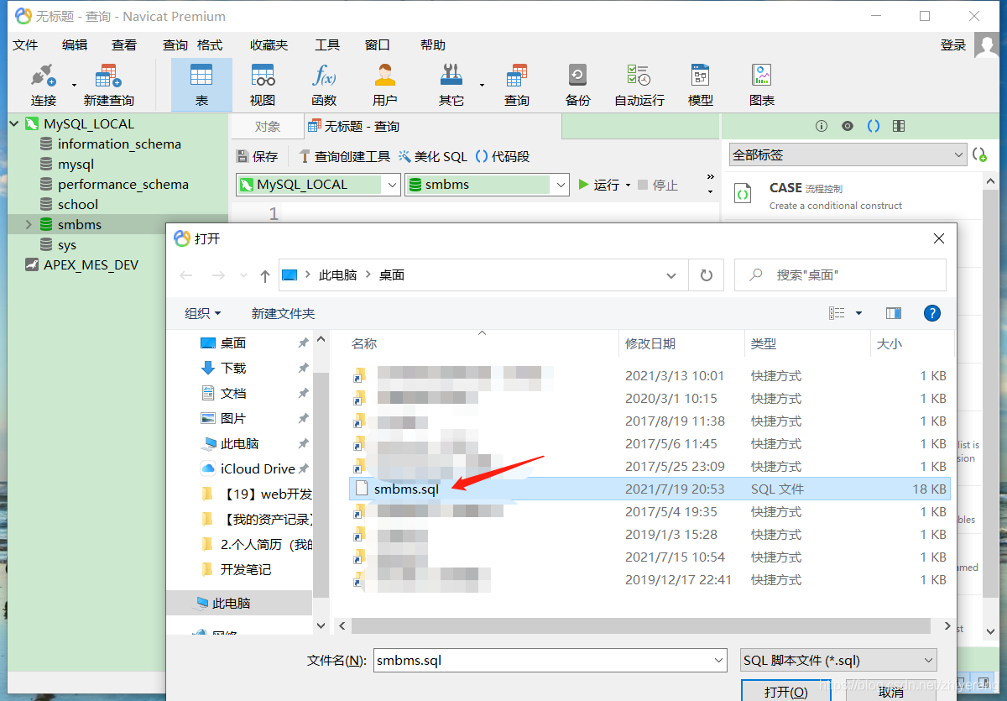Screen dimensions: 1007x701
Task: Click New Folder in Open dialog
Action: pyautogui.click(x=283, y=313)
